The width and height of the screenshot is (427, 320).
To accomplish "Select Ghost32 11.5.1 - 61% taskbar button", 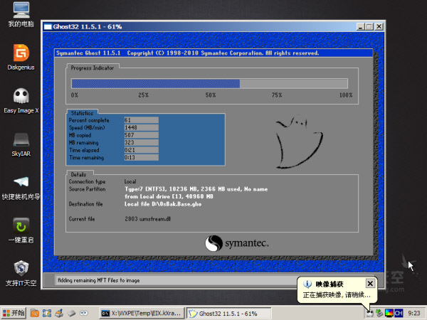I will 228,313.
